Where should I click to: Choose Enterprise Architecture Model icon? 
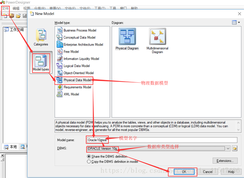[x=60, y=44]
